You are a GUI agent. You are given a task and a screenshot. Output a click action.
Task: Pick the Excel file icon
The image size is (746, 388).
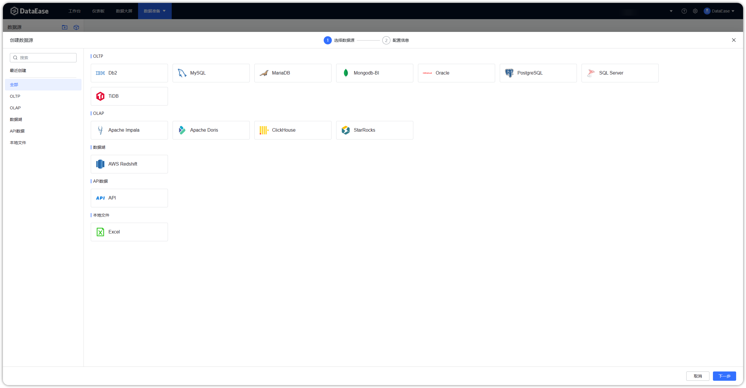click(x=100, y=232)
